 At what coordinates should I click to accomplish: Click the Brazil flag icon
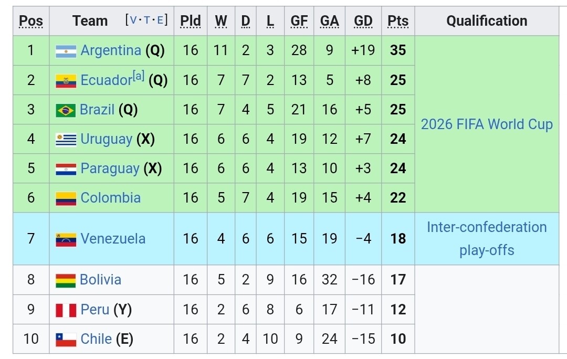pos(66,110)
